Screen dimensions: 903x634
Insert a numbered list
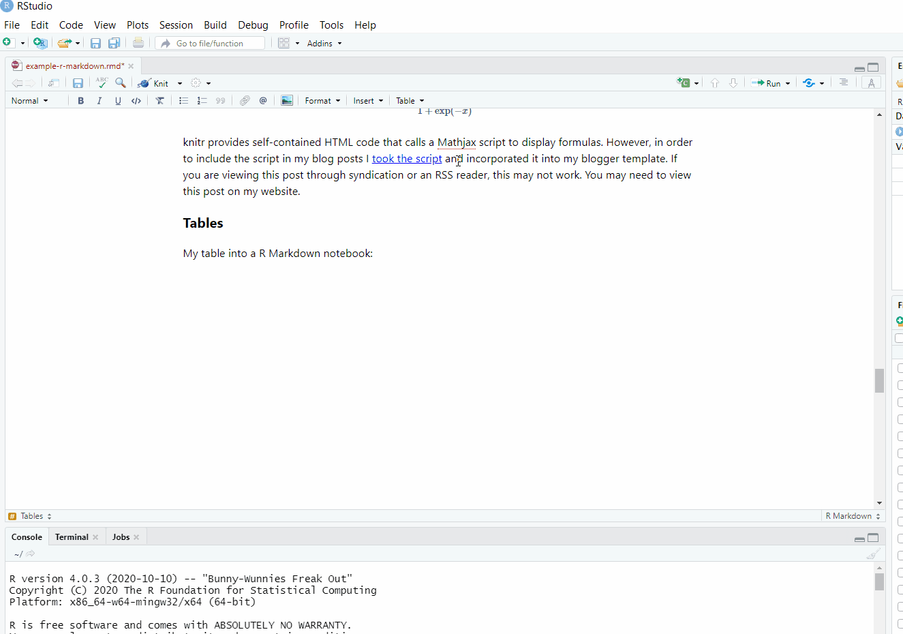[202, 100]
